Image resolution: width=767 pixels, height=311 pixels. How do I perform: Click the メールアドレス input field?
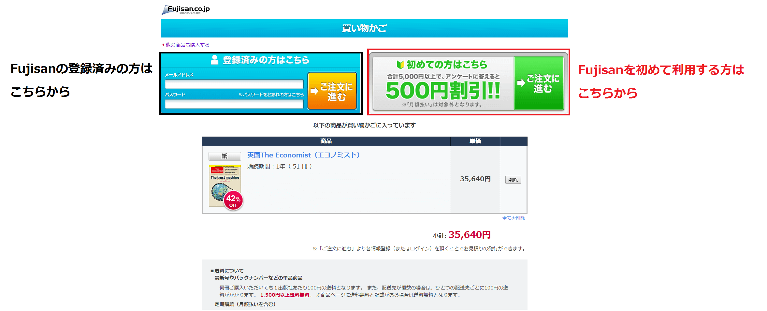234,84
